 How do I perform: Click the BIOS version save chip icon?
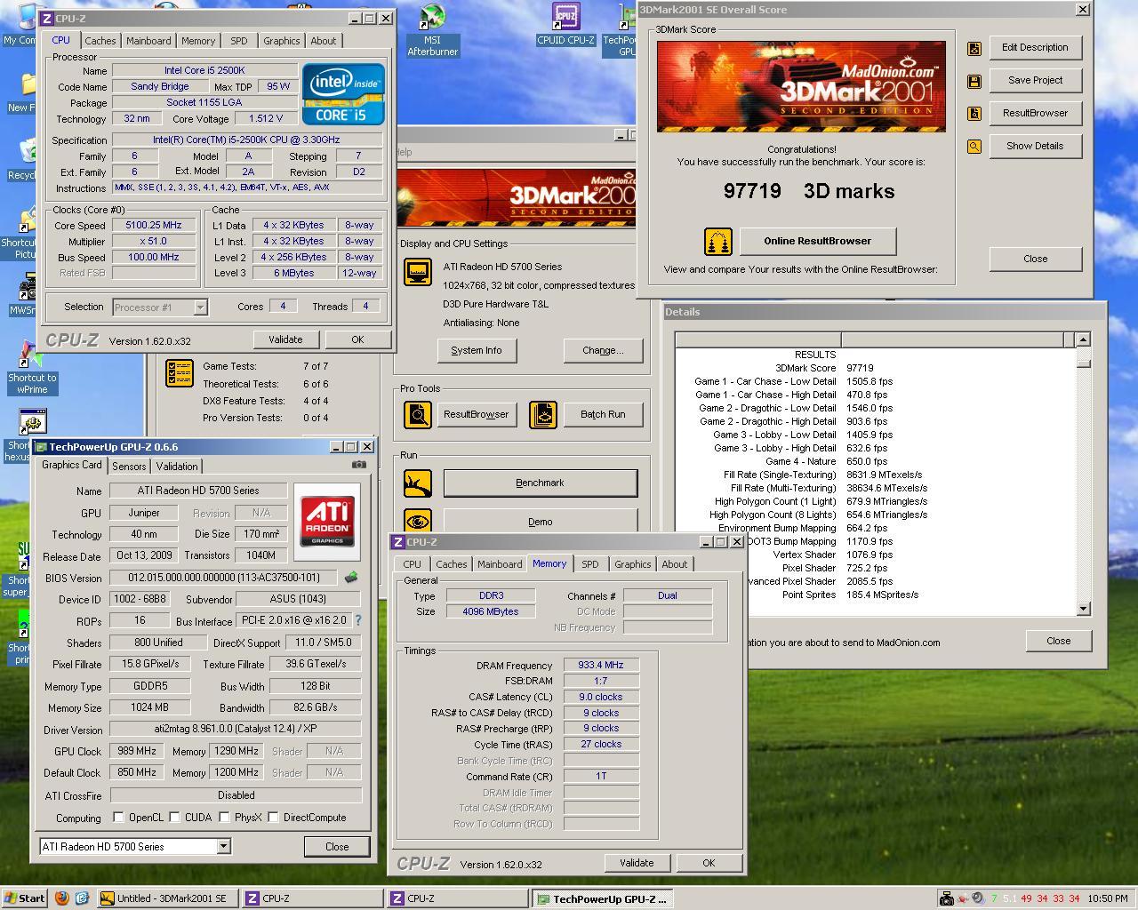[x=351, y=578]
